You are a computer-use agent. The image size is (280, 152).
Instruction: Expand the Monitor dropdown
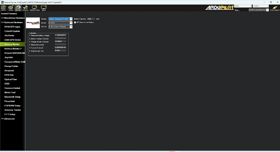60,19
